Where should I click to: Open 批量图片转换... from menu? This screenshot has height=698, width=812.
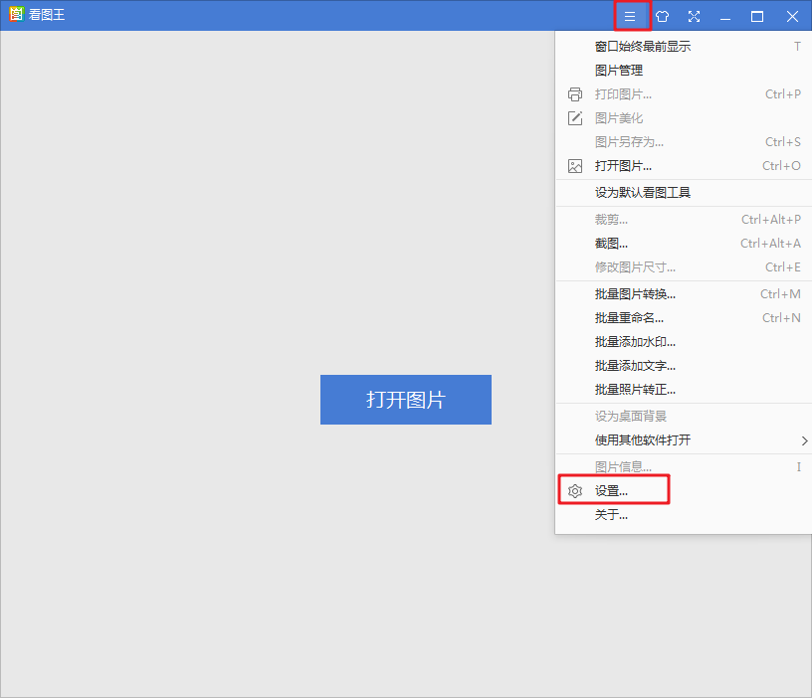point(684,294)
